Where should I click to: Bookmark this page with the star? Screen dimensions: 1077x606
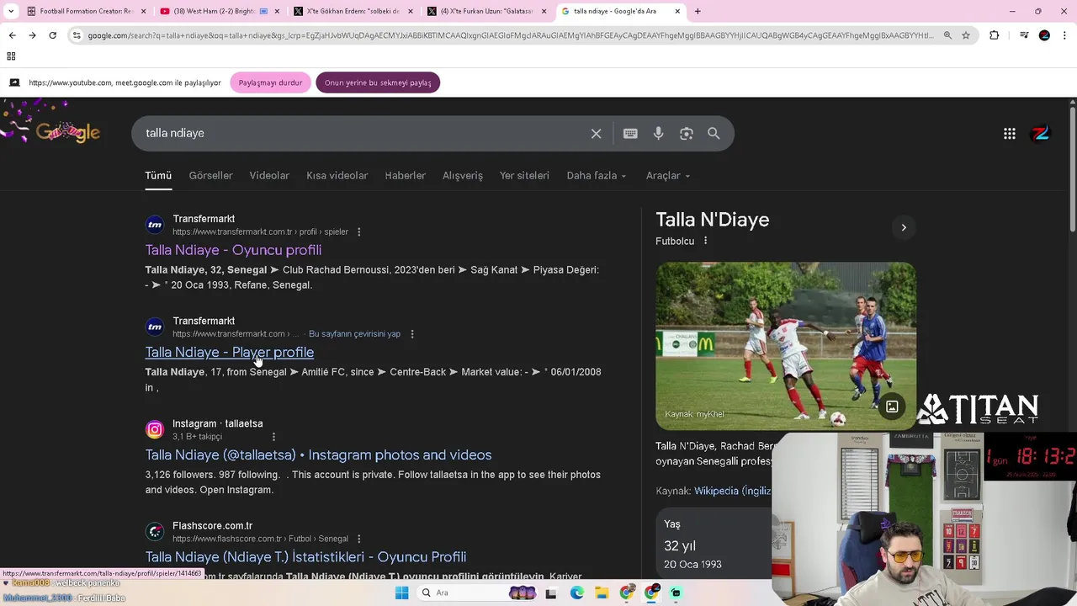pos(966,35)
